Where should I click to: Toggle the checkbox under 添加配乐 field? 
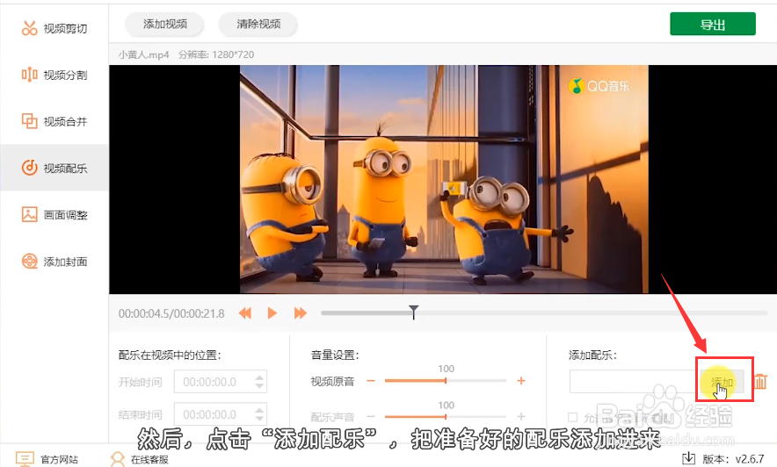pyautogui.click(x=573, y=417)
